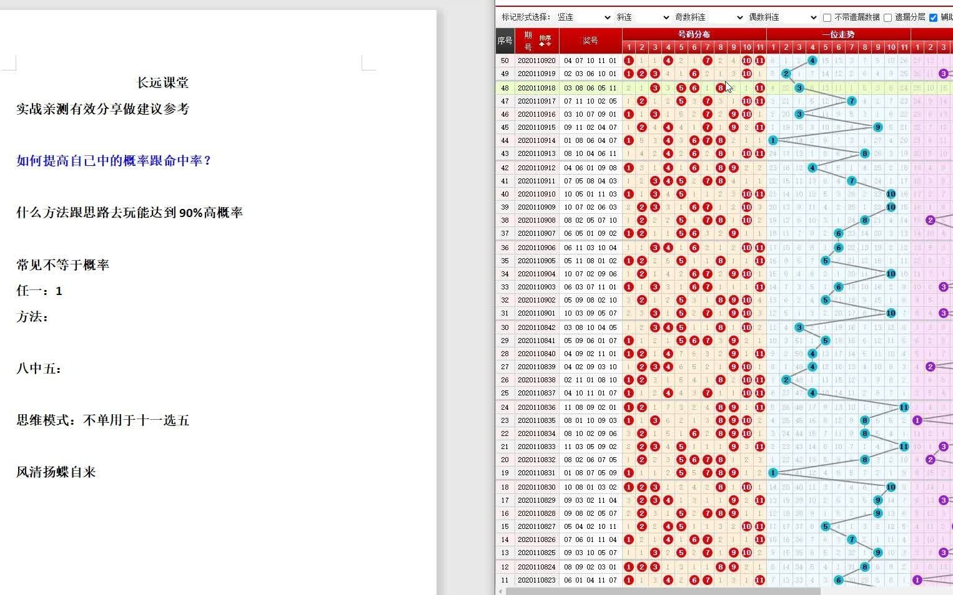Click purple ball 2 in row 2020110908

930,220
